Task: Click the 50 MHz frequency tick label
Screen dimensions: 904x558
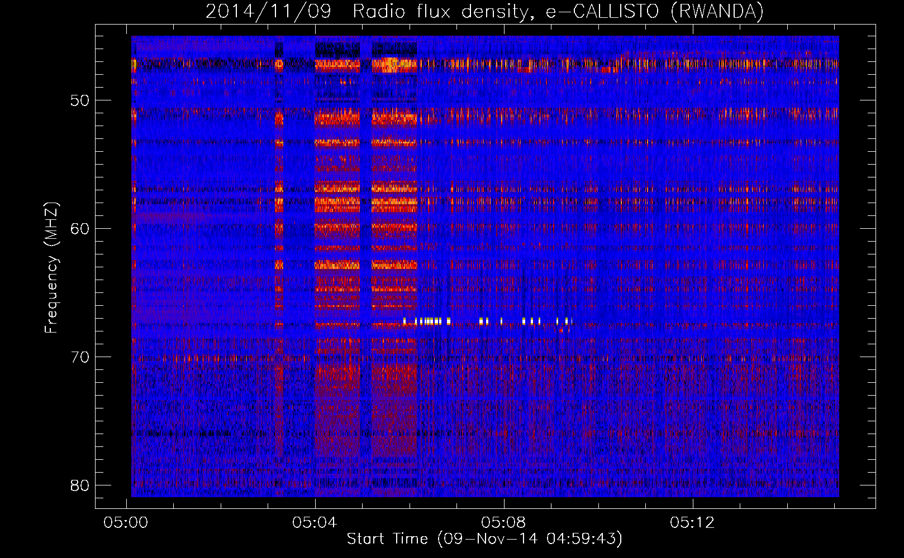Action: pyautogui.click(x=80, y=100)
